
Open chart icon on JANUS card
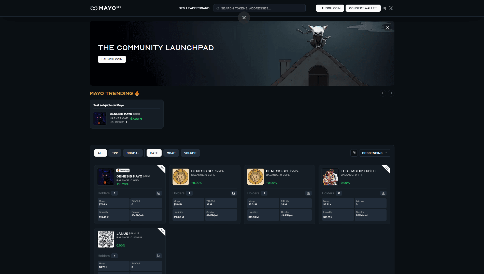pos(159,256)
